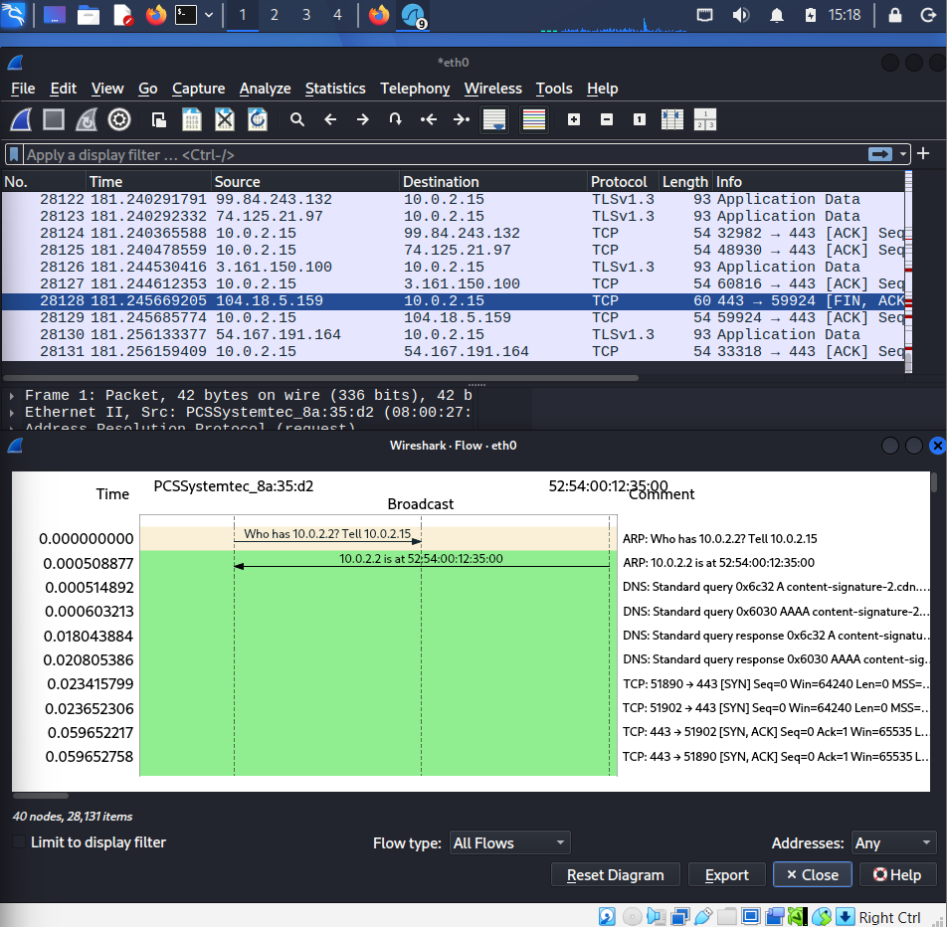The image size is (947, 927).
Task: Find a packet with magnifier icon
Action: (296, 119)
